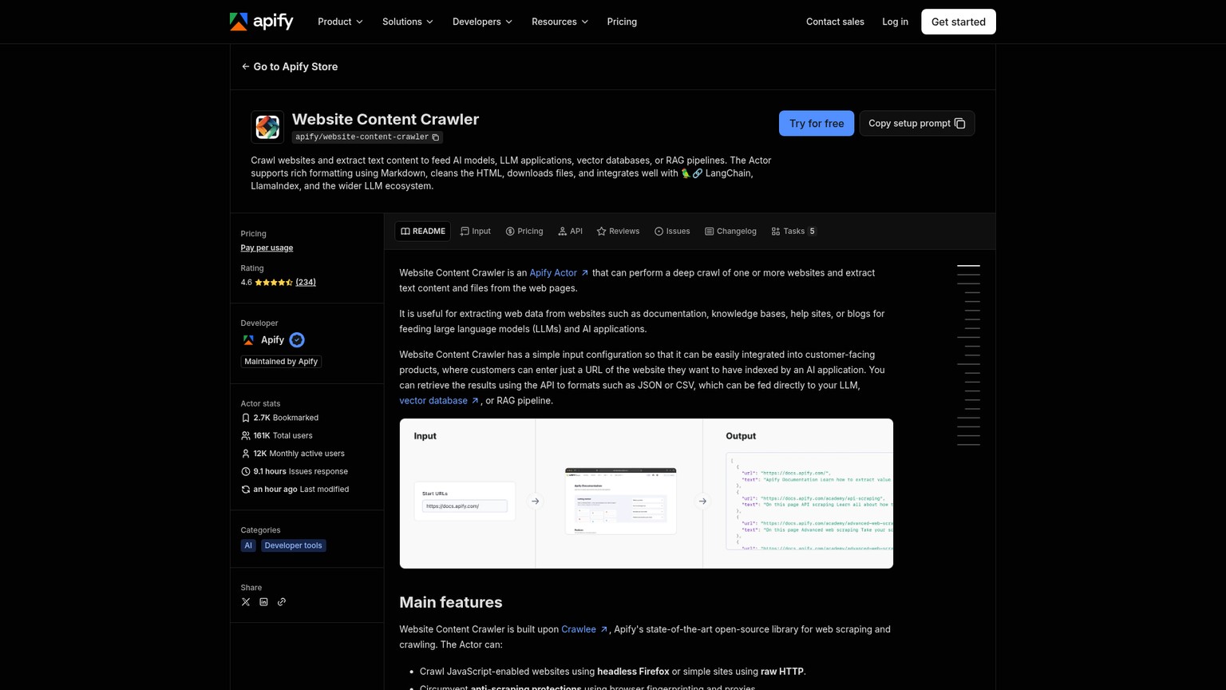Go to Apify Store link
Screen dimensions: 1226x690
[x=290, y=67]
